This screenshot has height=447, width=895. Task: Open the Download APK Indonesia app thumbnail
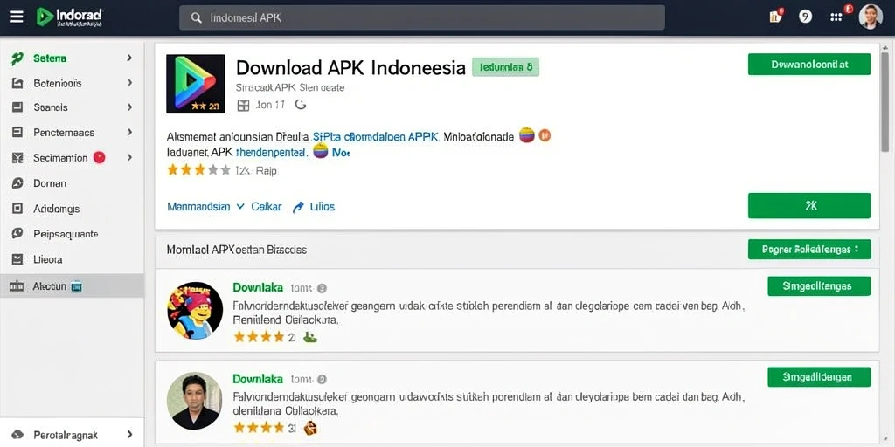(x=195, y=84)
